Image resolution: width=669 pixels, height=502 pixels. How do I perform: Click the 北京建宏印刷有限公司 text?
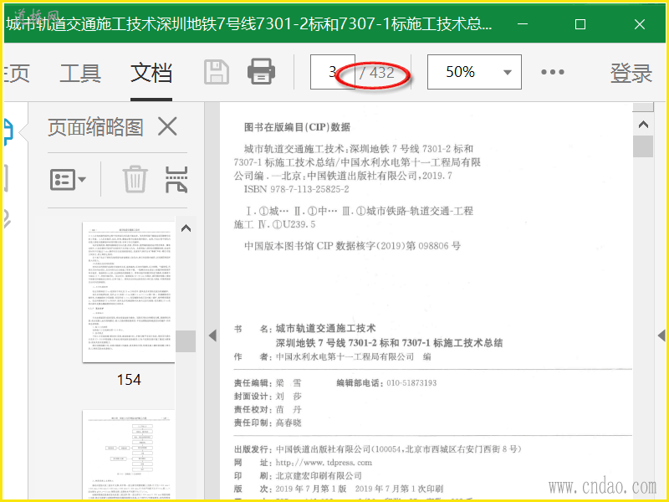319,476
